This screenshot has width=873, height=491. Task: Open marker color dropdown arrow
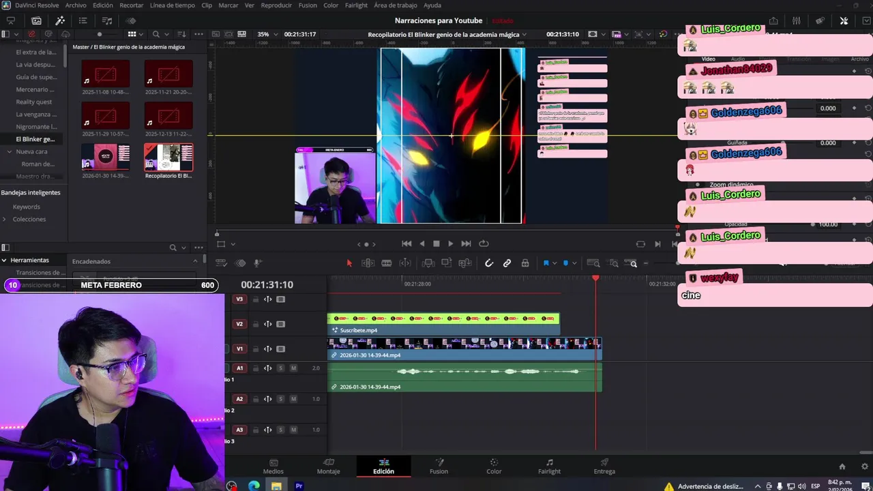[x=574, y=263]
